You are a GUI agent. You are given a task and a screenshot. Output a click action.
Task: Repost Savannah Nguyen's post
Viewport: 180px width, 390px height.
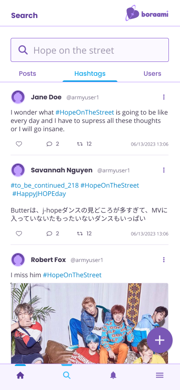pos(84,233)
